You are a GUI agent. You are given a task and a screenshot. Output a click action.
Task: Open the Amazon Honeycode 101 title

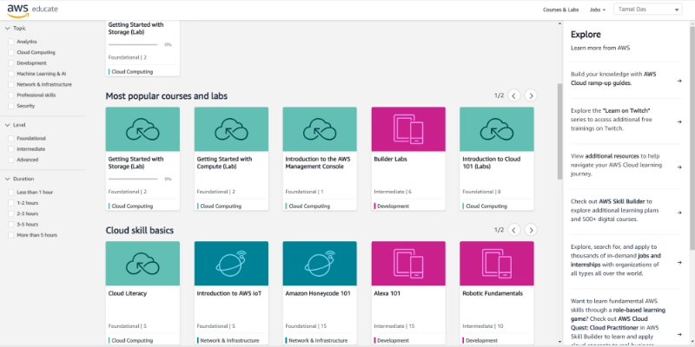coord(318,293)
